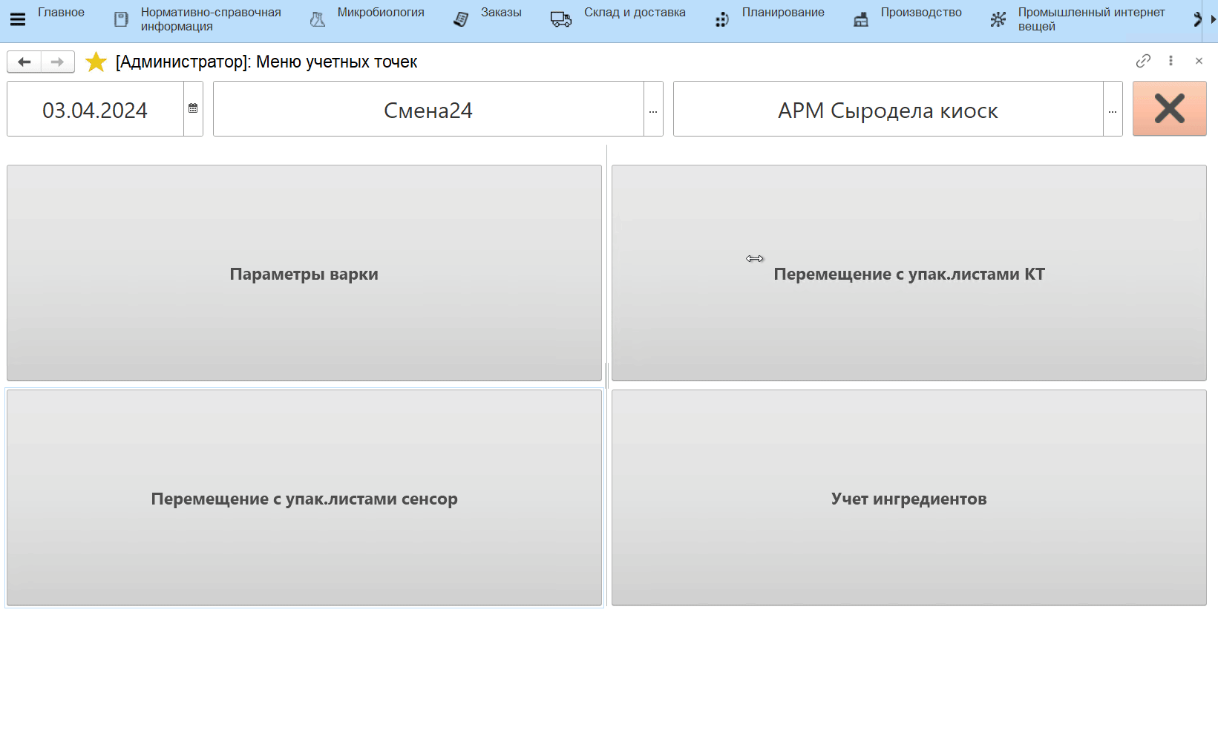Open the calendar date picker icon
This screenshot has height=739, width=1218.
click(x=193, y=109)
